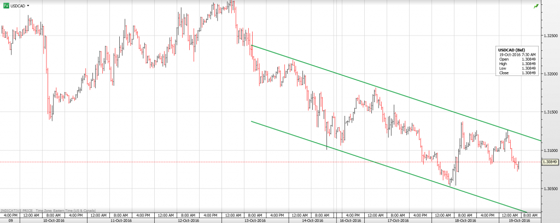Click the 1.31500 price axis label
The image size is (560, 223).
550,112
